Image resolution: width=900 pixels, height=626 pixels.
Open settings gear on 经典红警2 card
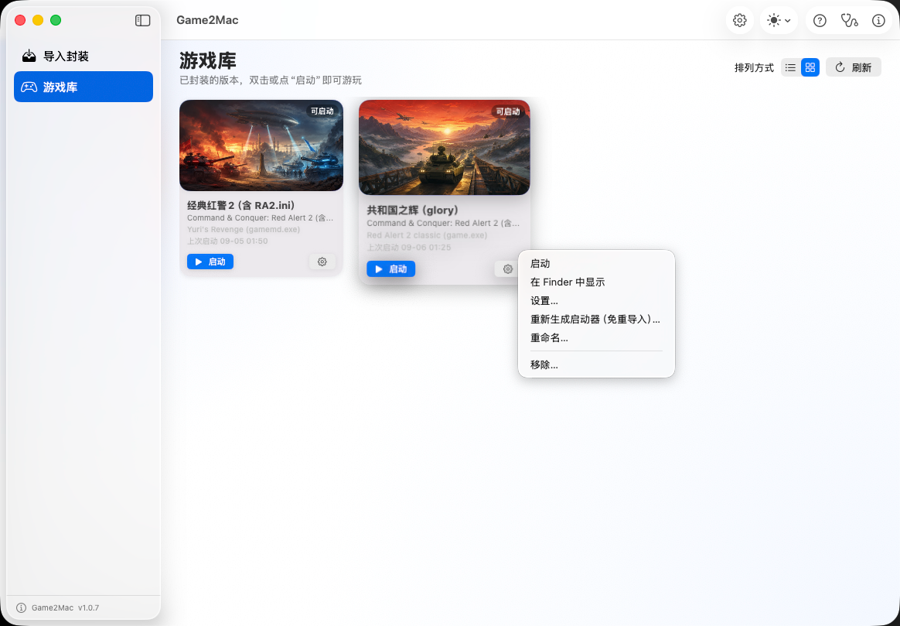pyautogui.click(x=322, y=262)
